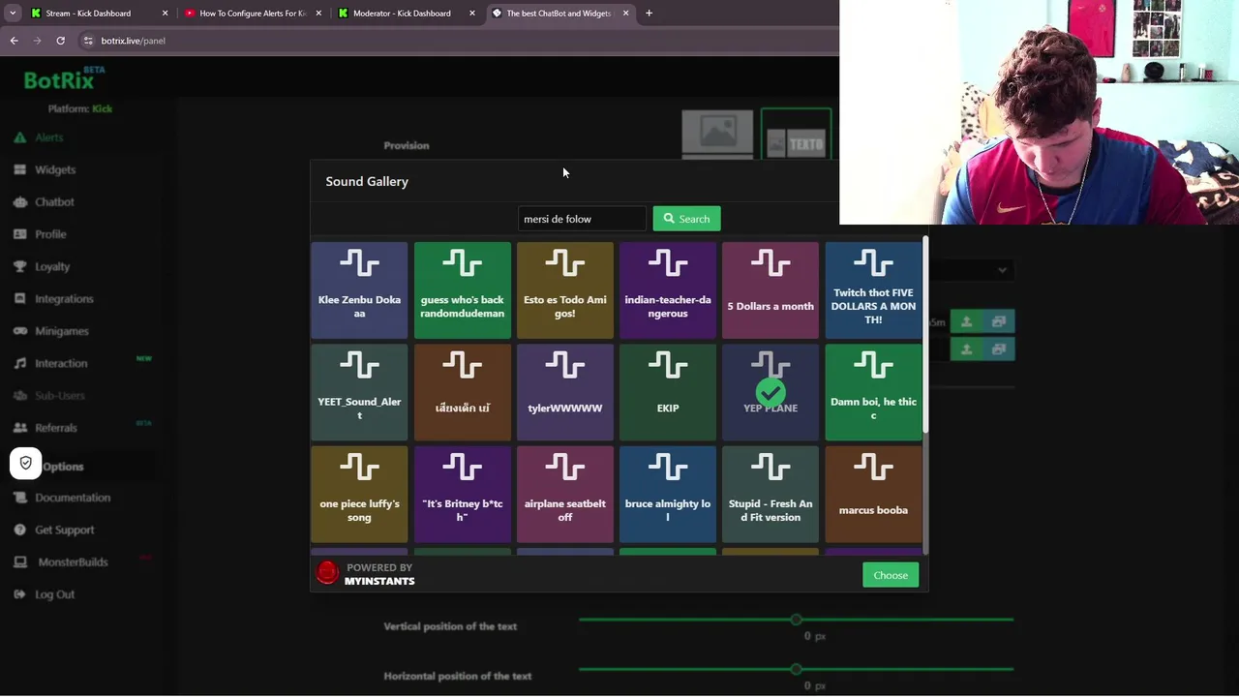This screenshot has width=1239, height=697.
Task: Go back in browser history
Action: pyautogui.click(x=14, y=41)
